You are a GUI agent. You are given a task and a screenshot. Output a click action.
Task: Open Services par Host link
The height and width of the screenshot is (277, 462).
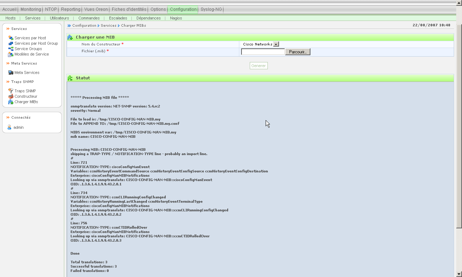(x=30, y=38)
